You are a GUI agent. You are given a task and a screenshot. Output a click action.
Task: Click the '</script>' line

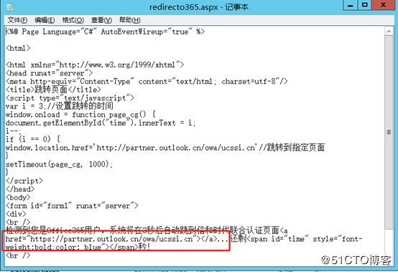pyautogui.click(x=24, y=181)
